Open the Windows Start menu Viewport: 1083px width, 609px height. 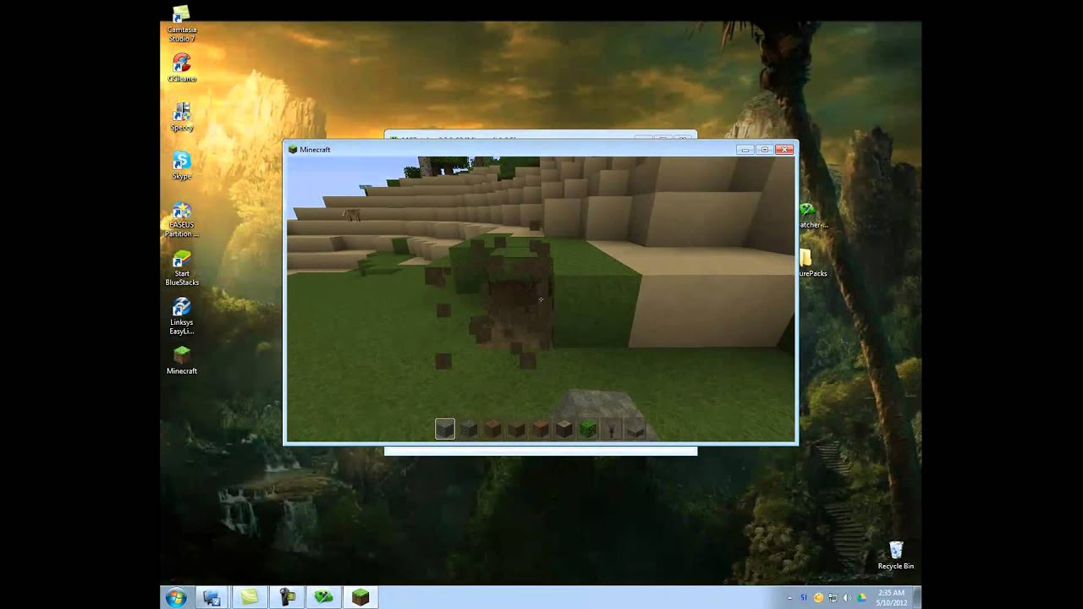pos(176,598)
